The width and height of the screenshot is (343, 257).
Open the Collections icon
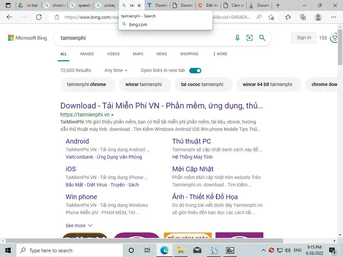coord(303,17)
